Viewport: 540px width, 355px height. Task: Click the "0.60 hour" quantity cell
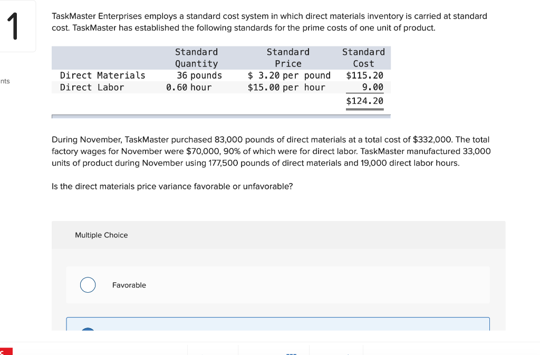[x=189, y=88]
